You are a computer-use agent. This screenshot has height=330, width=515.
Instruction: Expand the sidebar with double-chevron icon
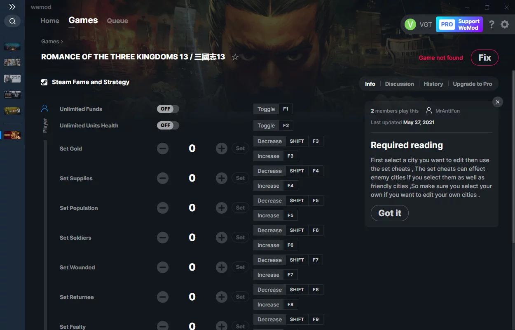click(x=12, y=7)
